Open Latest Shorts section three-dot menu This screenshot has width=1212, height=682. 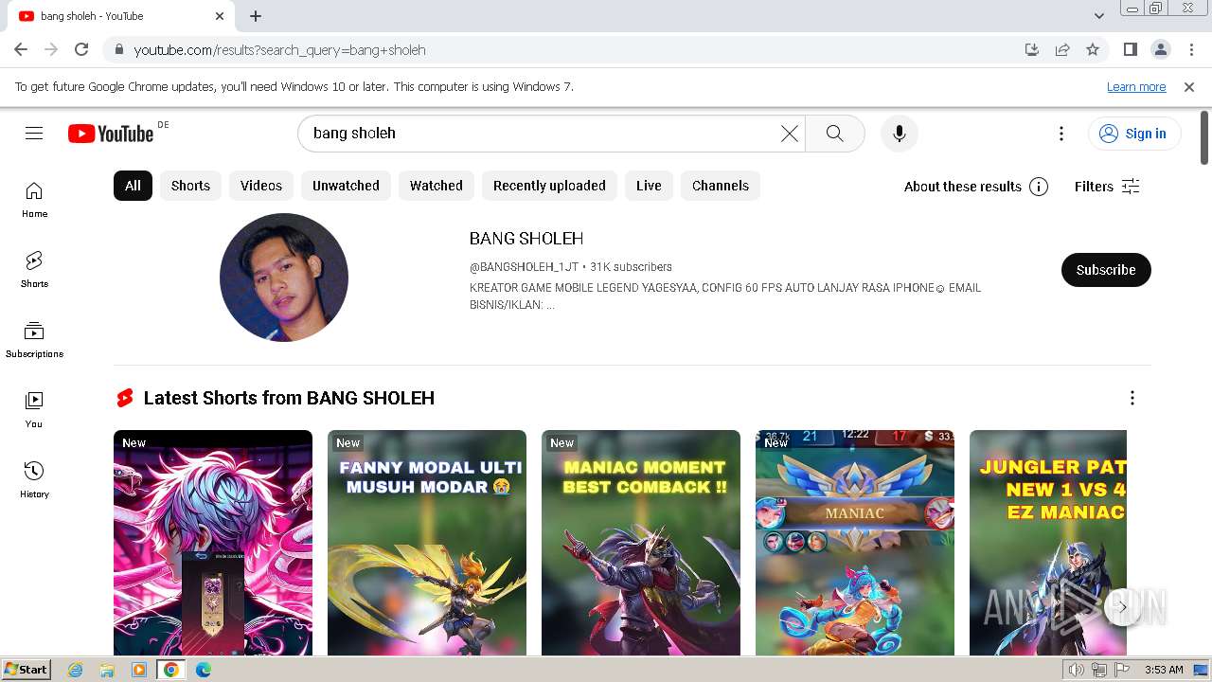[x=1132, y=398]
